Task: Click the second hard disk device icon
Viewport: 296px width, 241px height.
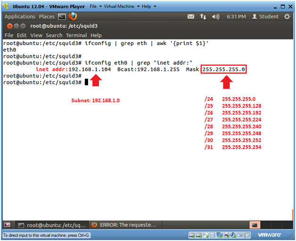Action: [199, 235]
